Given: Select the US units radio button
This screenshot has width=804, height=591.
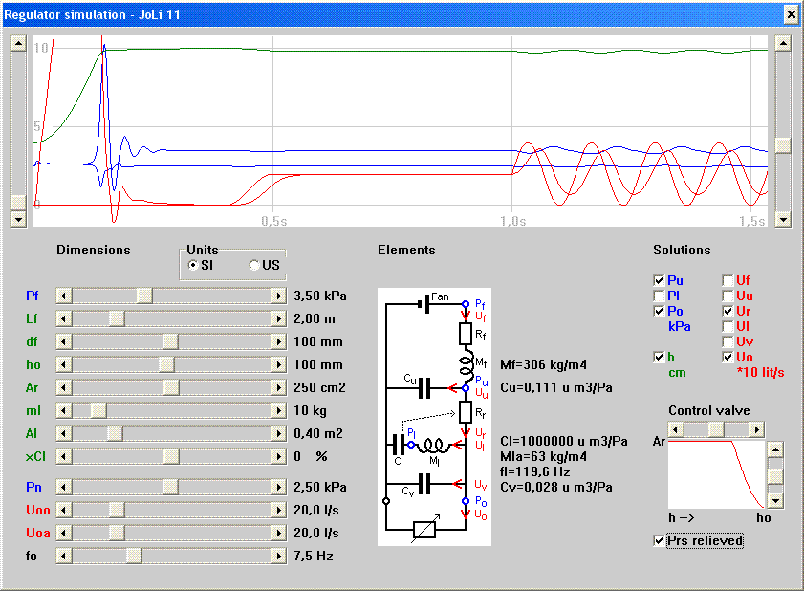Looking at the screenshot, I should pos(254,265).
